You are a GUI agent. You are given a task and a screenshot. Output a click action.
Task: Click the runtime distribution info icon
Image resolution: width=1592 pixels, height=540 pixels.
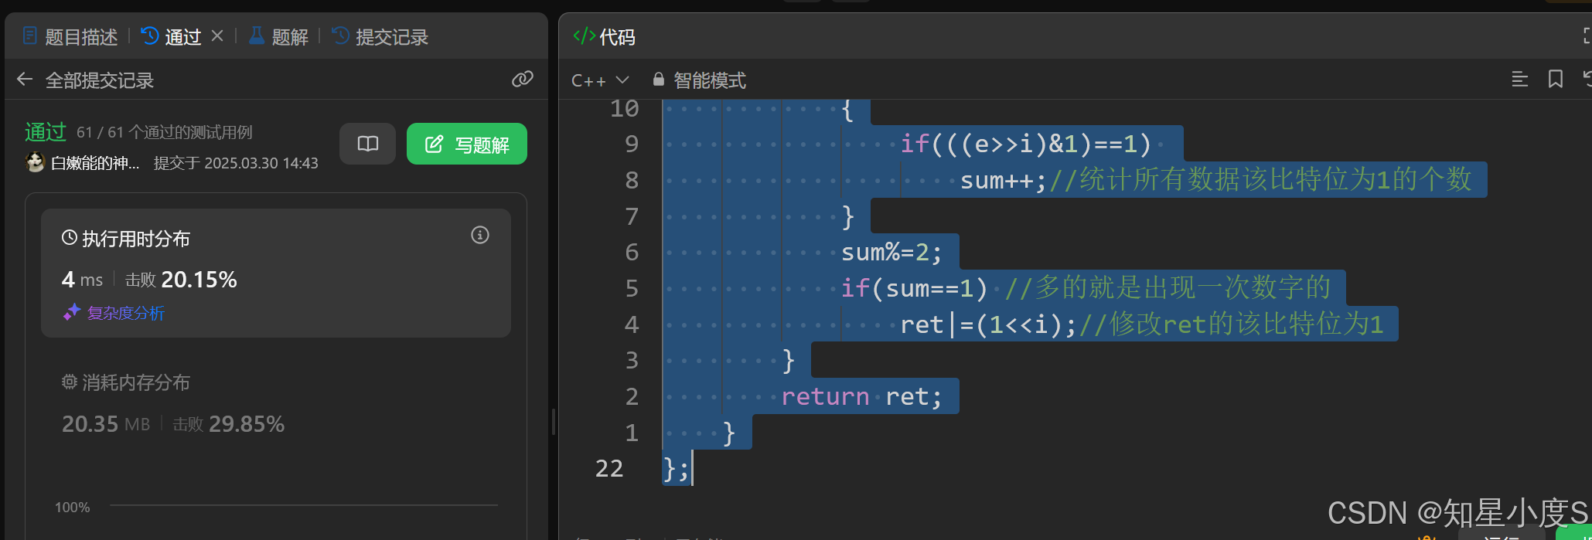(x=480, y=235)
